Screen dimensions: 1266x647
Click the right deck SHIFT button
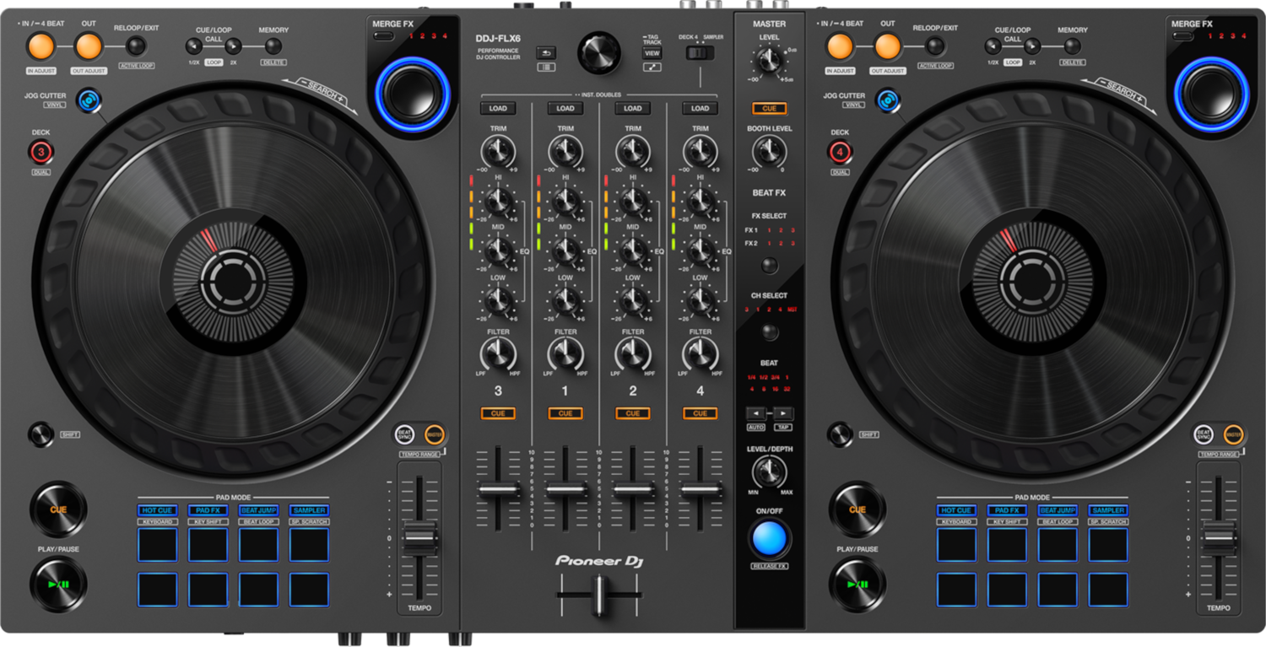pos(839,434)
